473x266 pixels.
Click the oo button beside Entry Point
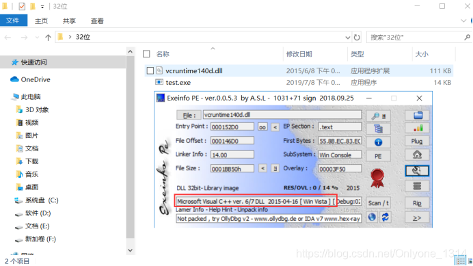[262, 127]
